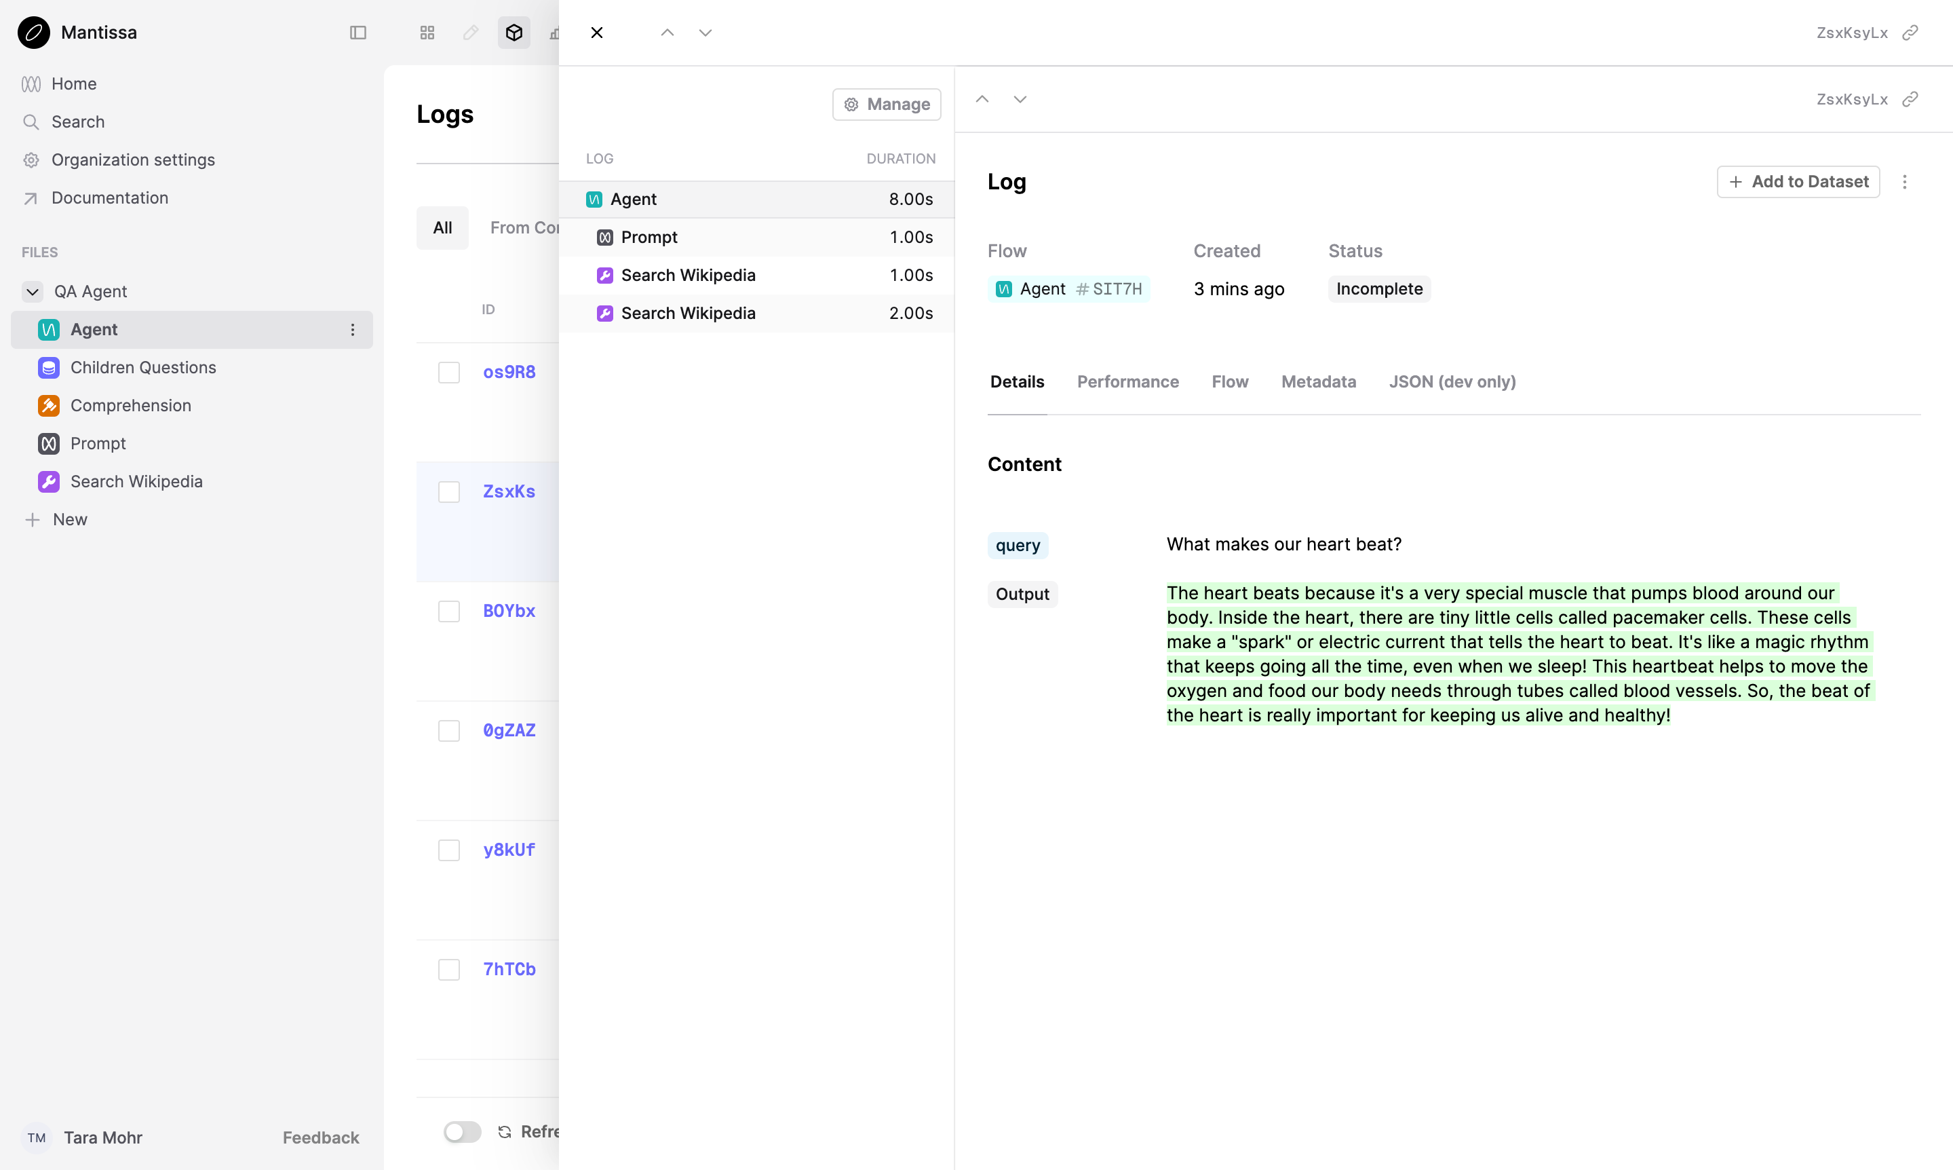The image size is (1953, 1170).
Task: Click the Manage button
Action: 887,104
